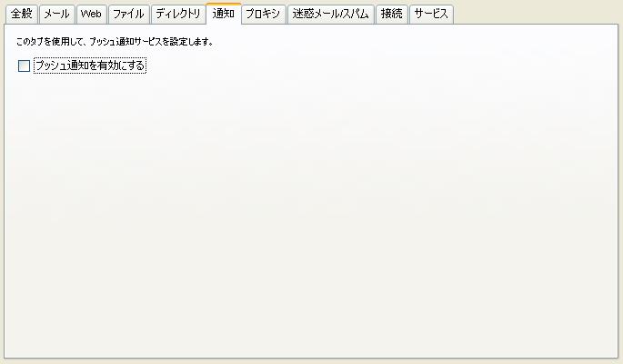
Task: Select the Web tab
Action: (x=91, y=15)
